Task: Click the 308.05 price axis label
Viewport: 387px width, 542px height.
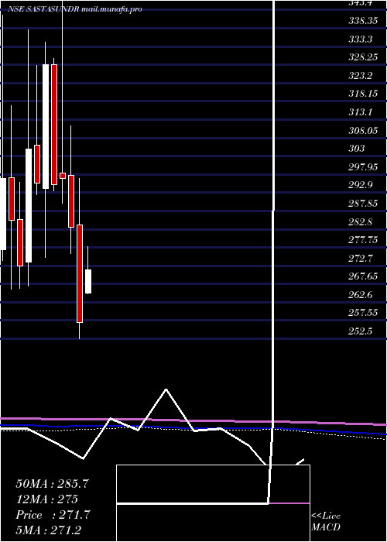Action: pyautogui.click(x=363, y=130)
